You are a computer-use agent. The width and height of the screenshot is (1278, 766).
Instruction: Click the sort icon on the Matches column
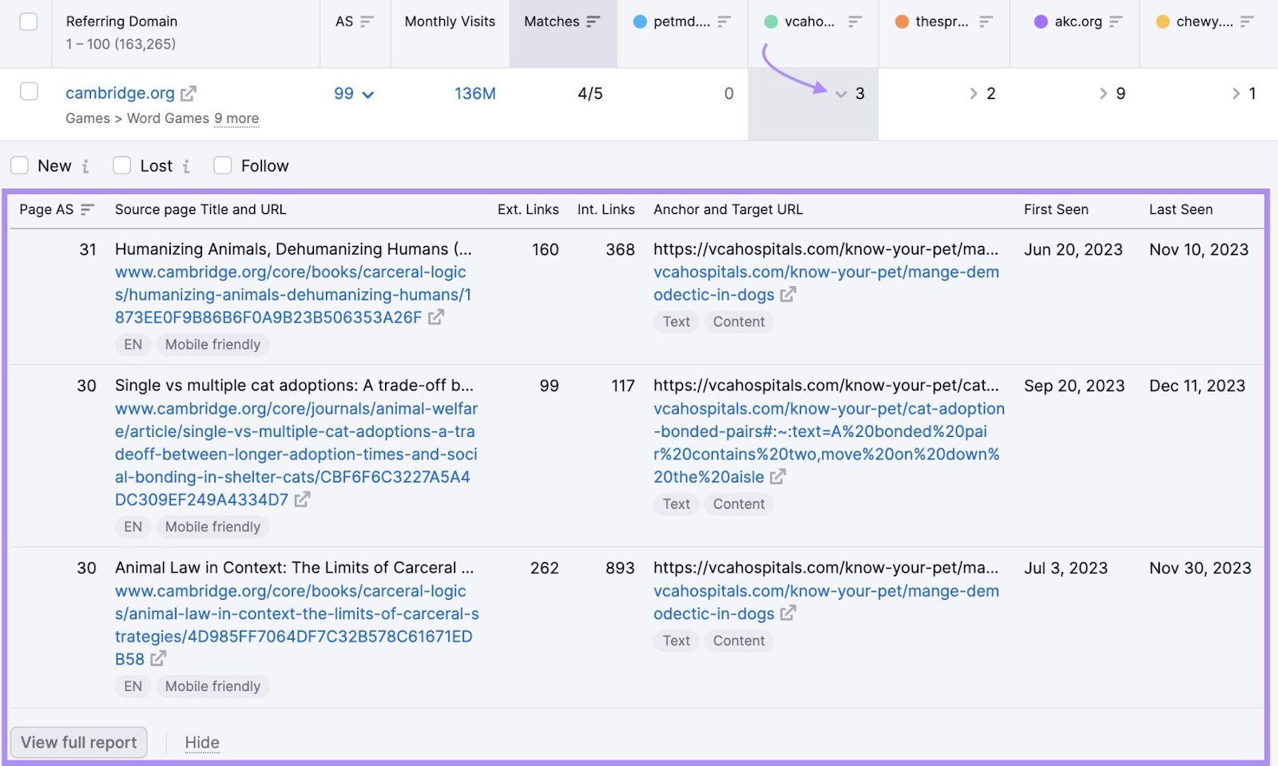point(596,22)
